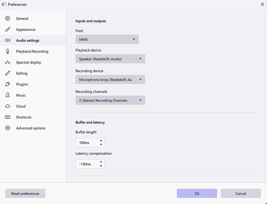Viewport: 267px width, 204px height.
Task: Select the Editing preferences section
Action: tap(33, 73)
